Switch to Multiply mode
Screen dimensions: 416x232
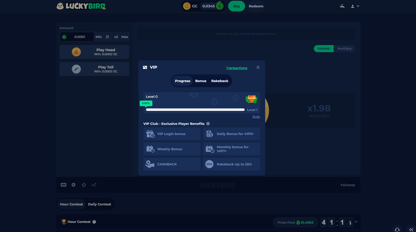pyautogui.click(x=345, y=49)
